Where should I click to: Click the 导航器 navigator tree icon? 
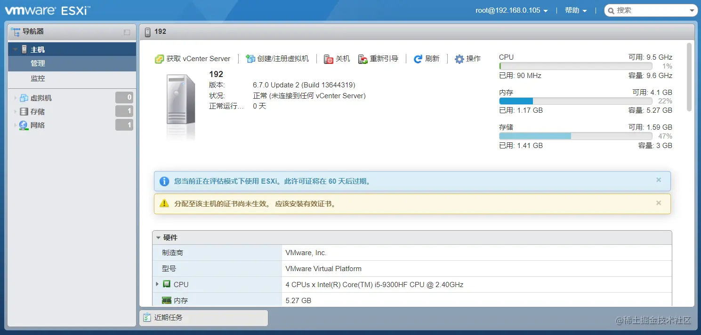pyautogui.click(x=16, y=31)
